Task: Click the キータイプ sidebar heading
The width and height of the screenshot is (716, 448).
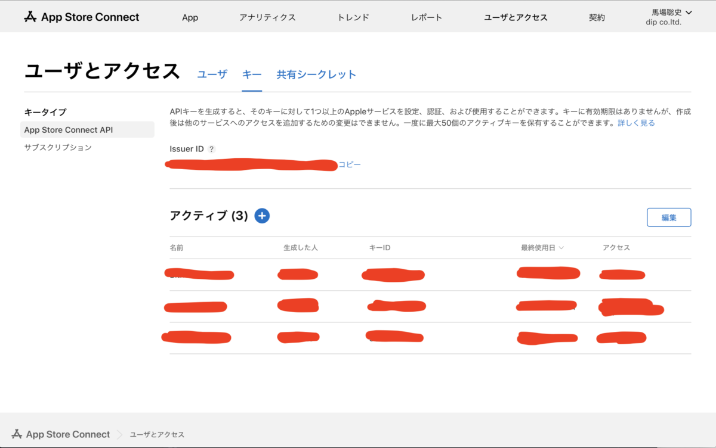Action: click(x=45, y=111)
